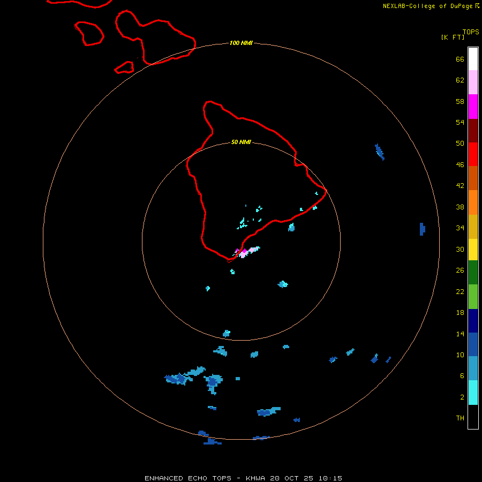Click the 100 NMI range ring label
The height and width of the screenshot is (482, 482).
click(241, 43)
